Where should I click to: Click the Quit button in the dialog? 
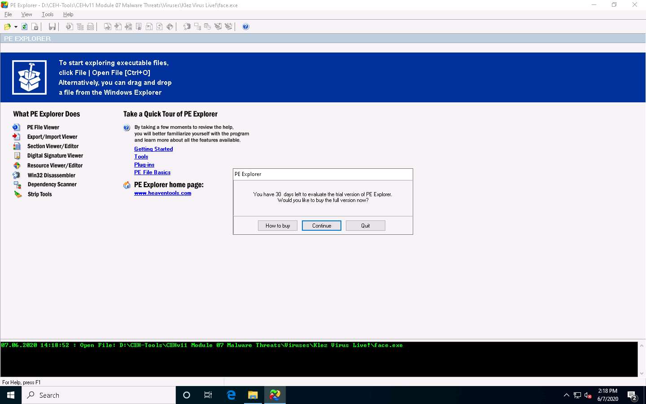pos(366,226)
